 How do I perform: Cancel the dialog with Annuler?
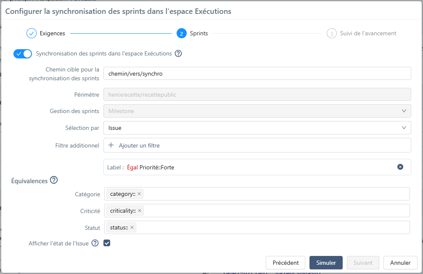pos(400,263)
